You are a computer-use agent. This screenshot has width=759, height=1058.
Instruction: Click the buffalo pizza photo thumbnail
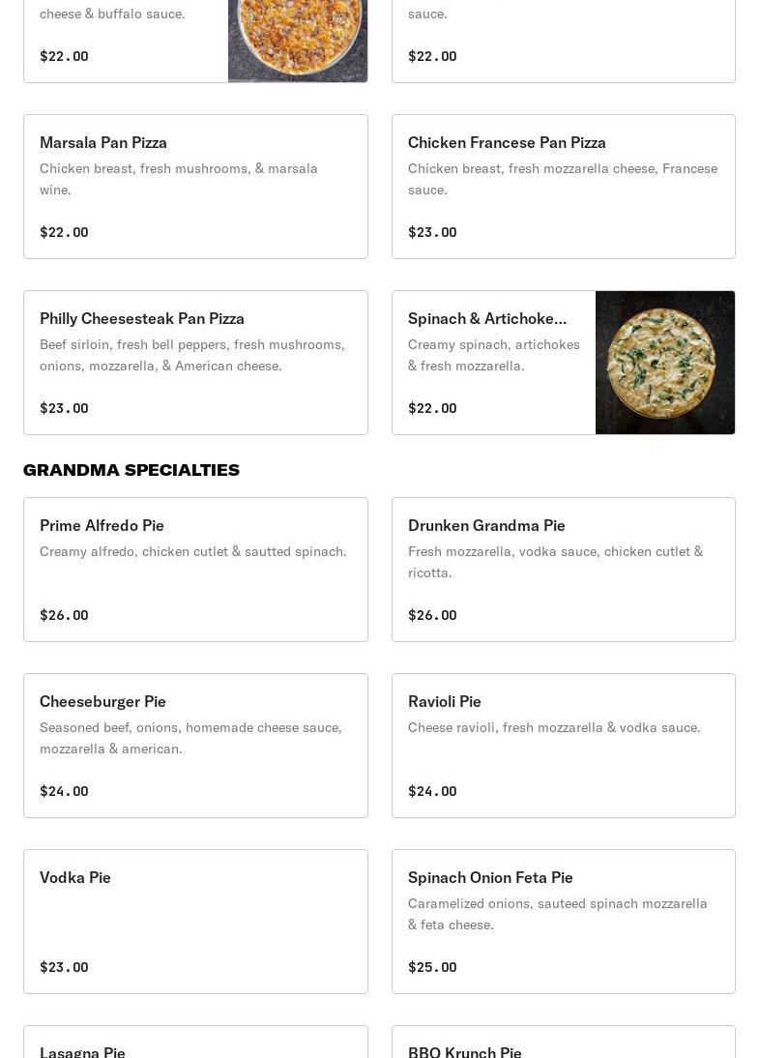click(x=298, y=41)
